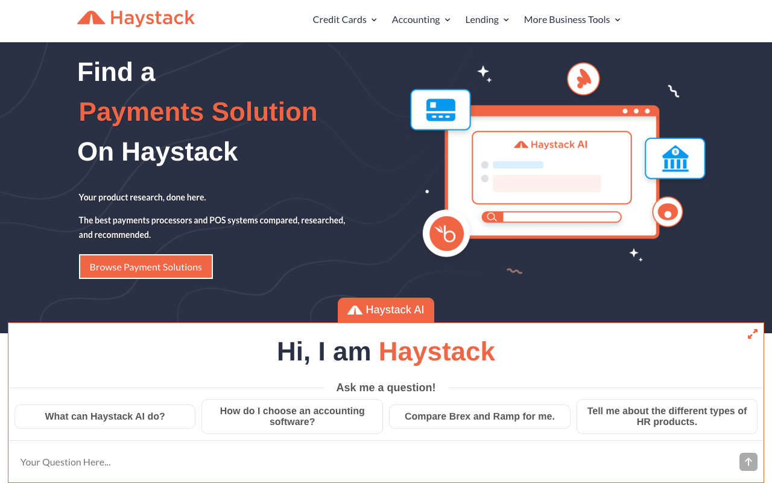Expand the chevron beside Lending
This screenshot has width=772, height=483.
click(x=506, y=20)
